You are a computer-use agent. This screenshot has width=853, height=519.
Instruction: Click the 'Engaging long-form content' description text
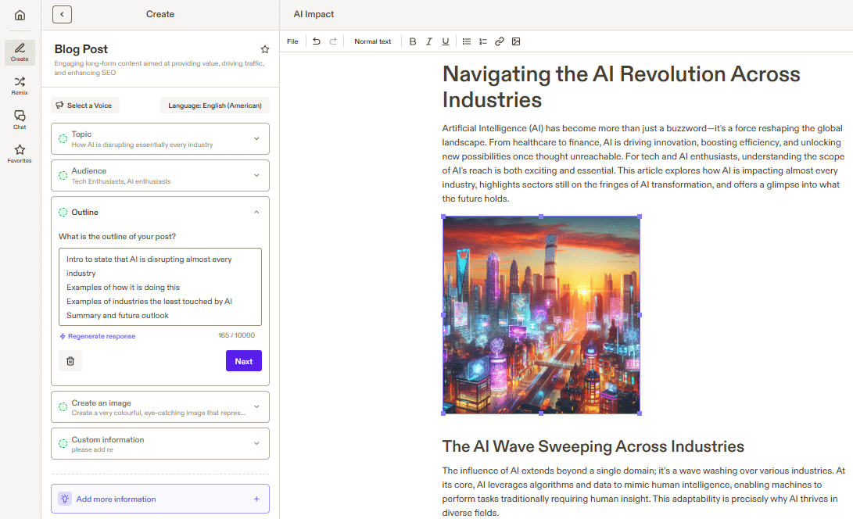pyautogui.click(x=159, y=68)
